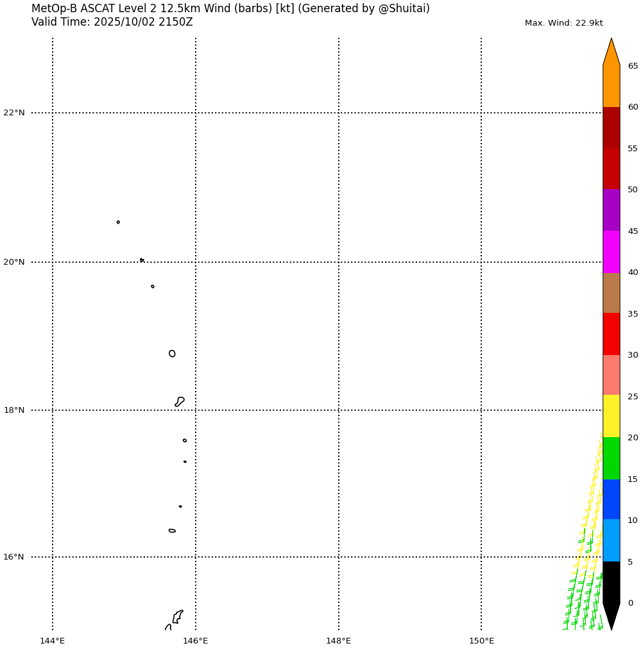Click the yellow 20–25 kt colorbar segment

(611, 416)
